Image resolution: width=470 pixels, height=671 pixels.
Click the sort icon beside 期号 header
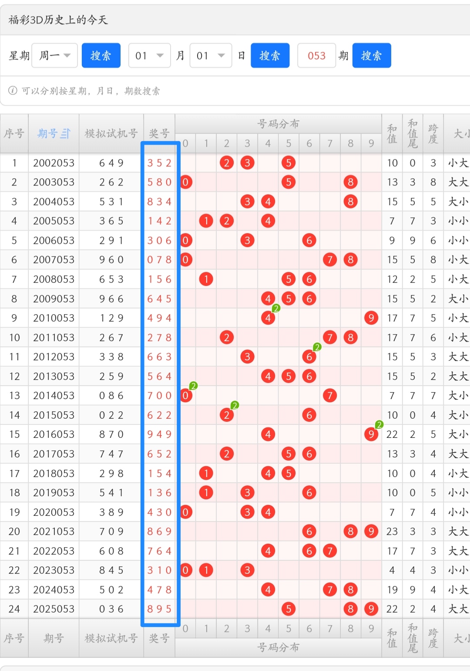click(66, 134)
